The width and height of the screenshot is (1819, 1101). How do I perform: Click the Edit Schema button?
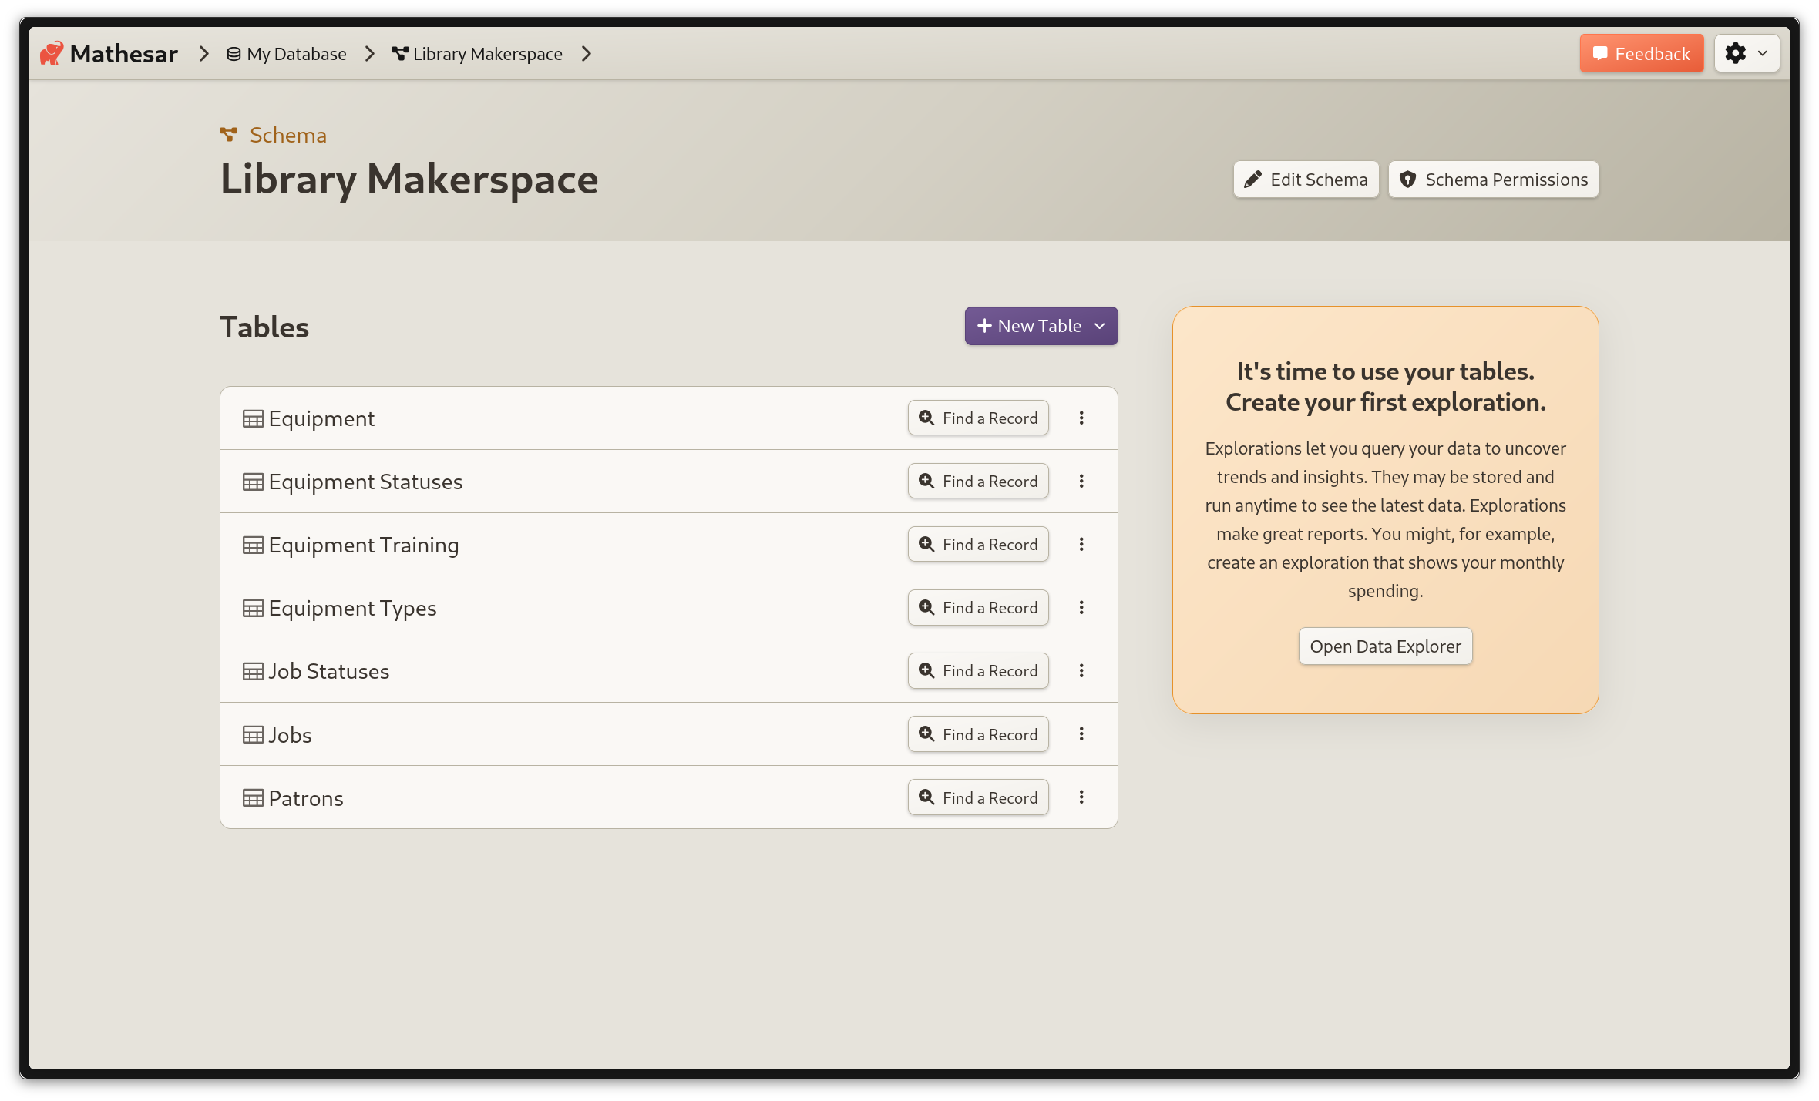click(x=1306, y=180)
